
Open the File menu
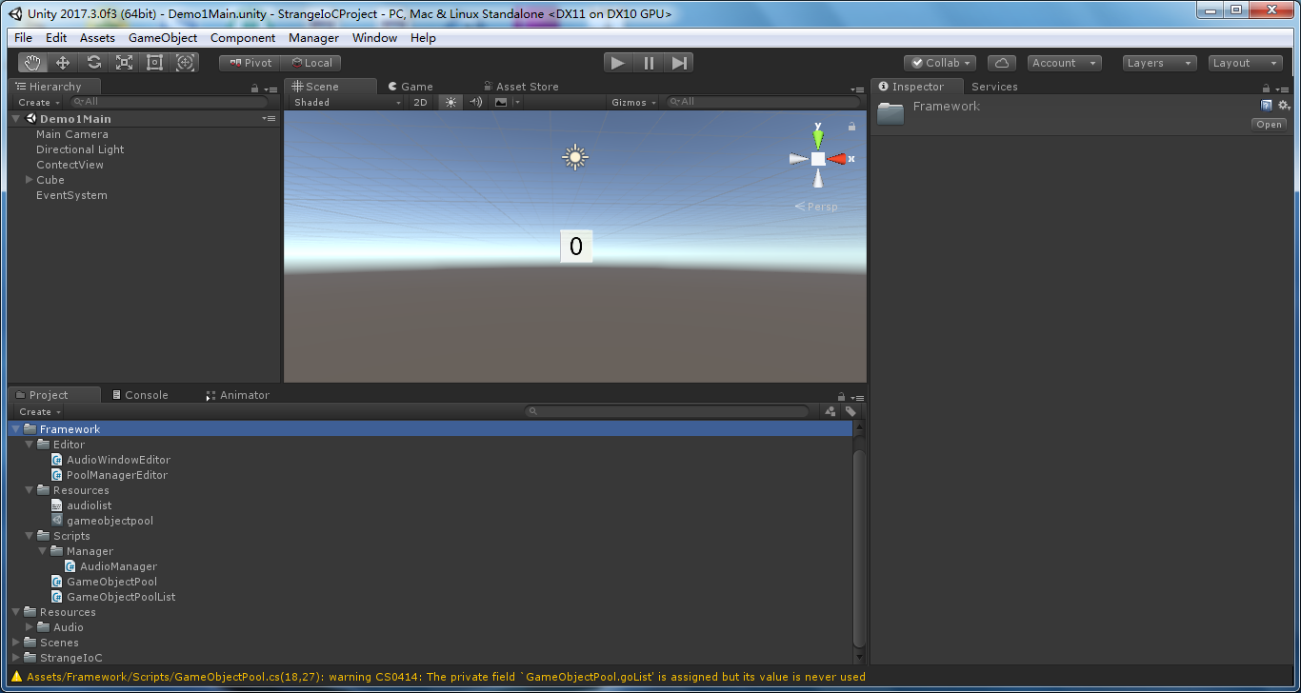point(23,38)
